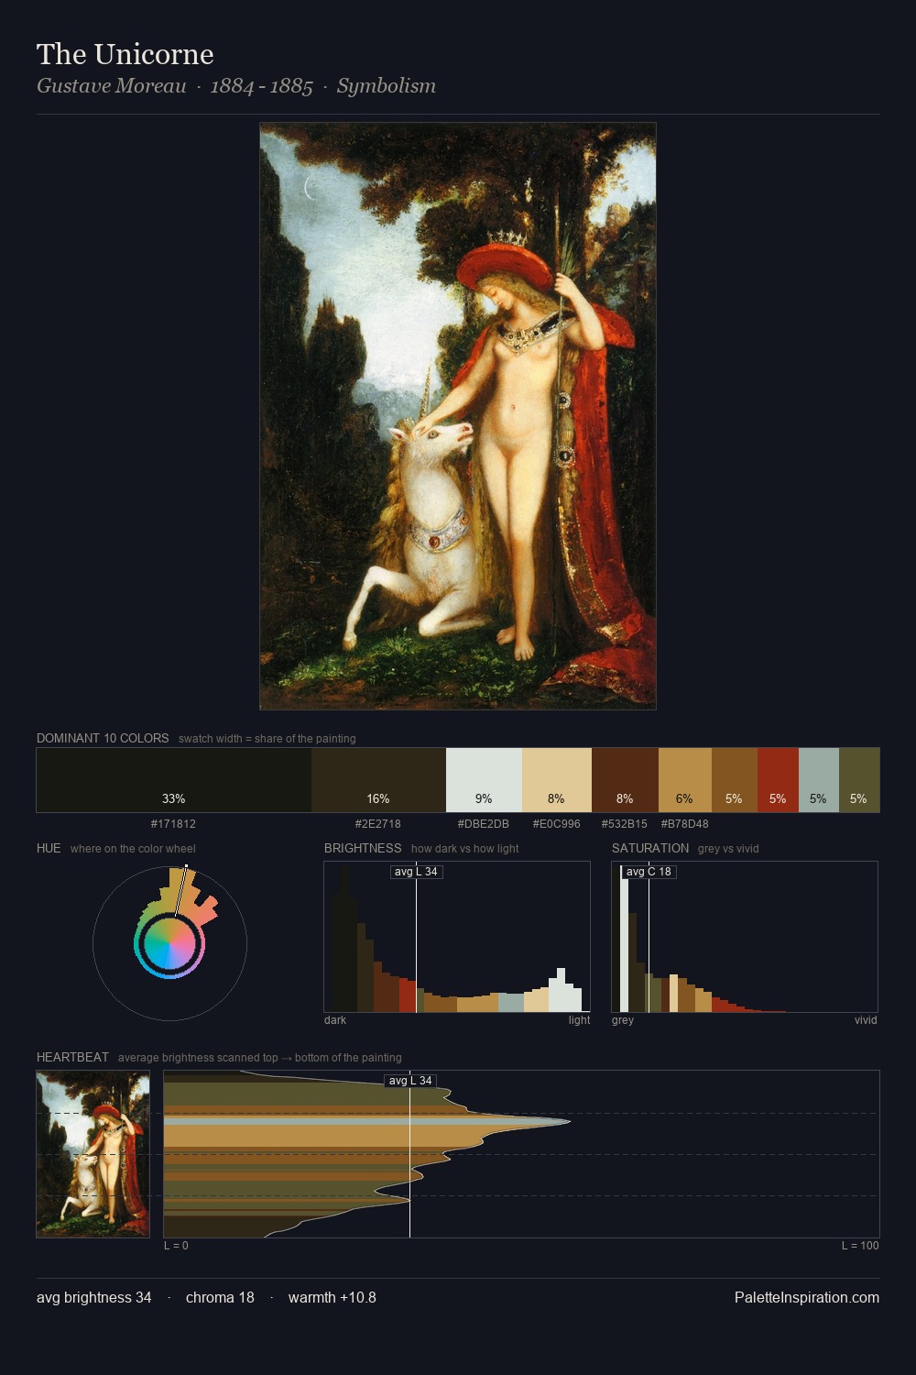Pick the 8% deep reddish-brown swatch
Image resolution: width=916 pixels, height=1375 pixels.
point(625,780)
